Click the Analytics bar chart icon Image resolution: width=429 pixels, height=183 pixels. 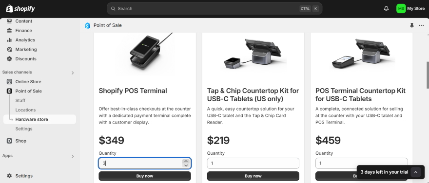click(9, 40)
